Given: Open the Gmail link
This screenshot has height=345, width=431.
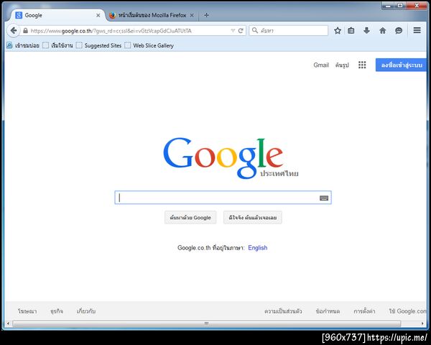Looking at the screenshot, I should point(321,65).
